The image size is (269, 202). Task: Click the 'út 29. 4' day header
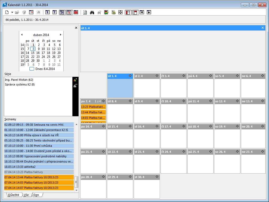point(120,177)
